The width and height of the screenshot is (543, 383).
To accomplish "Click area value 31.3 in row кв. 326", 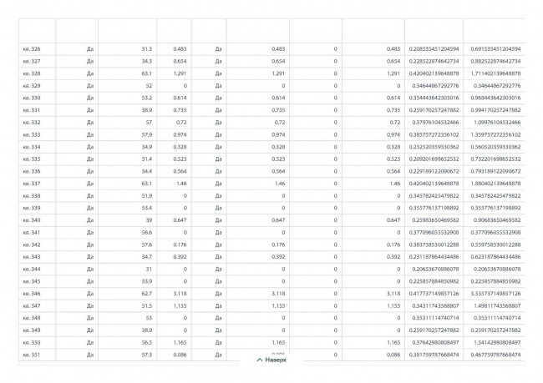I will click(x=147, y=49).
